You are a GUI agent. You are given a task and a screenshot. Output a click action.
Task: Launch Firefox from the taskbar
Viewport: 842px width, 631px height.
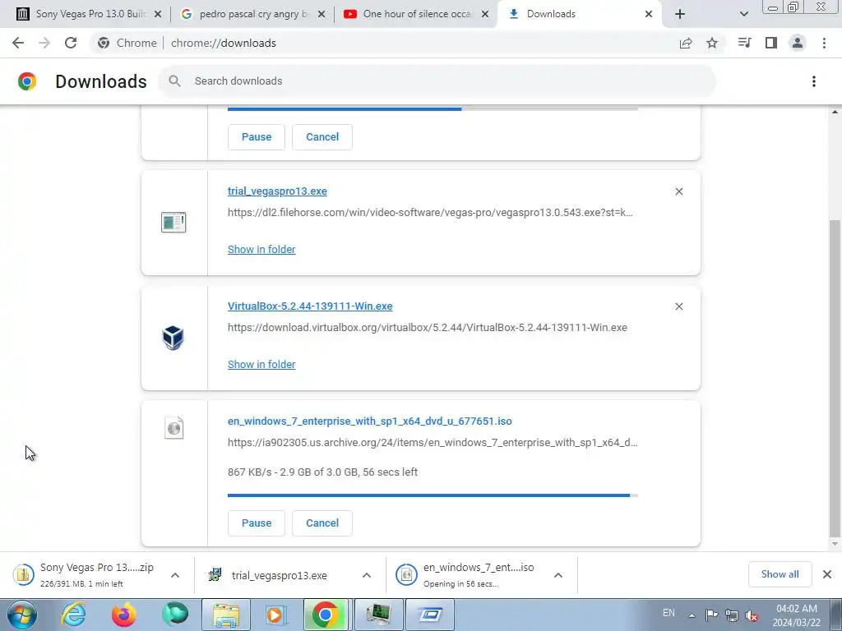click(x=124, y=615)
